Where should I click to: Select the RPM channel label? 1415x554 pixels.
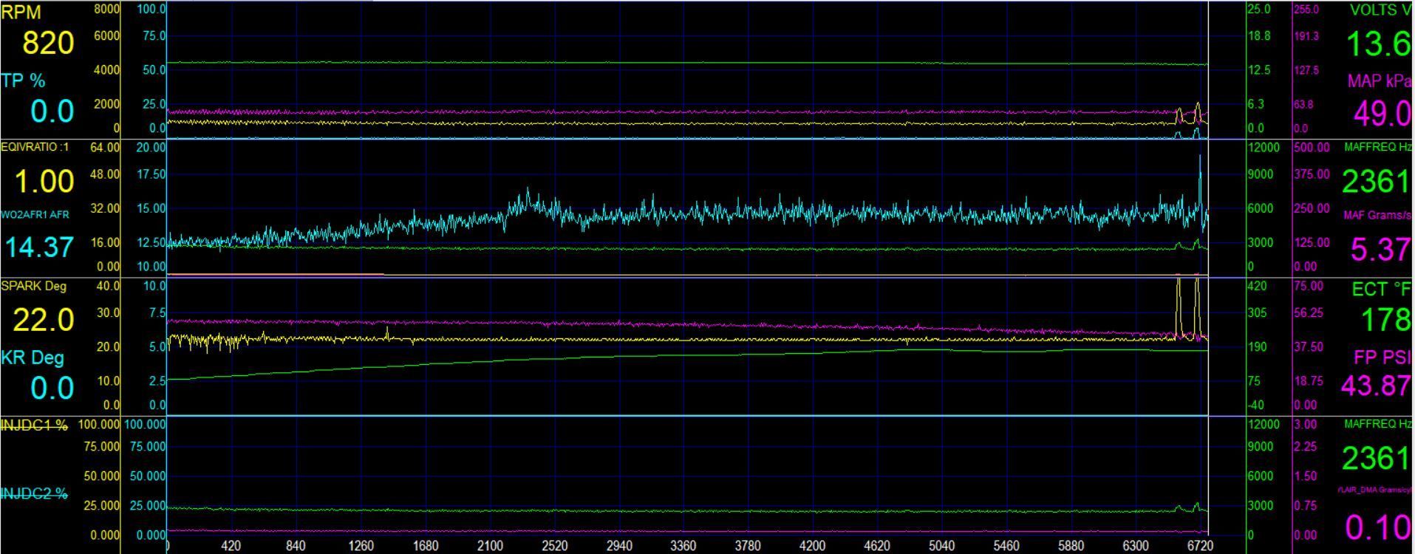pyautogui.click(x=21, y=13)
